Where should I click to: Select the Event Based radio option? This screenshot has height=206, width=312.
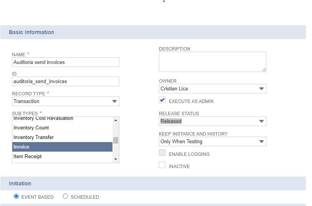coord(17,196)
